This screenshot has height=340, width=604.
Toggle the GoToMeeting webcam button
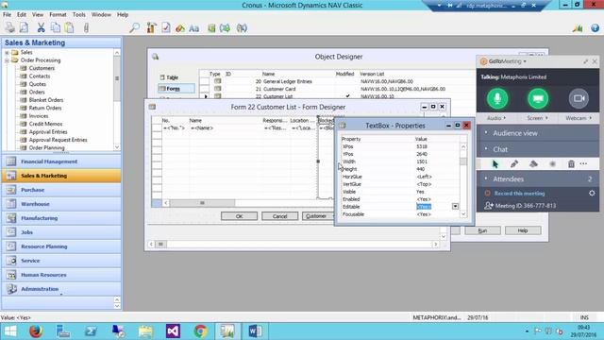(x=579, y=98)
